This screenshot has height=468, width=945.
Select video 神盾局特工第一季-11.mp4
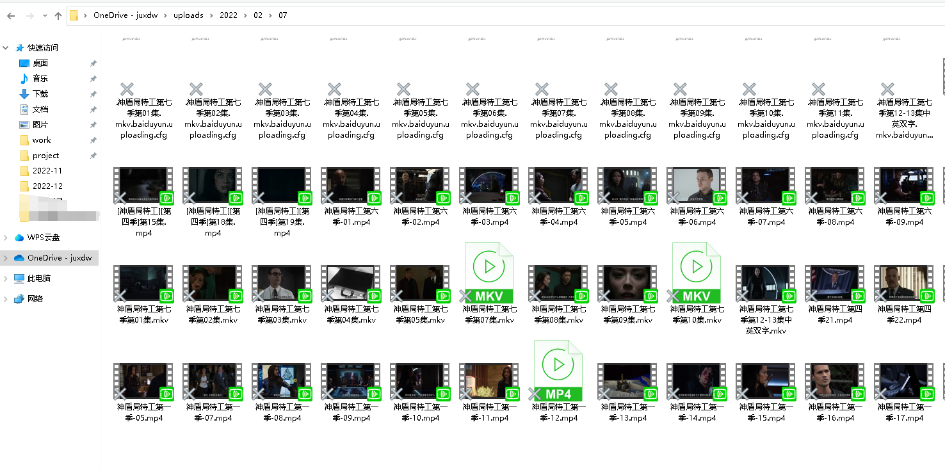click(489, 392)
